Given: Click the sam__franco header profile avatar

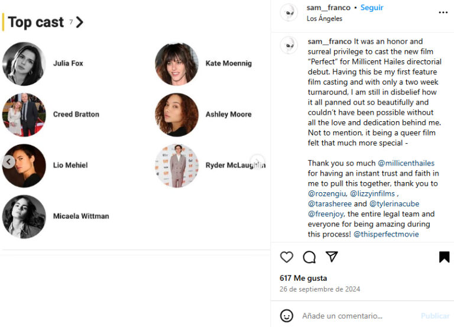Looking at the screenshot, I should coord(288,12).
